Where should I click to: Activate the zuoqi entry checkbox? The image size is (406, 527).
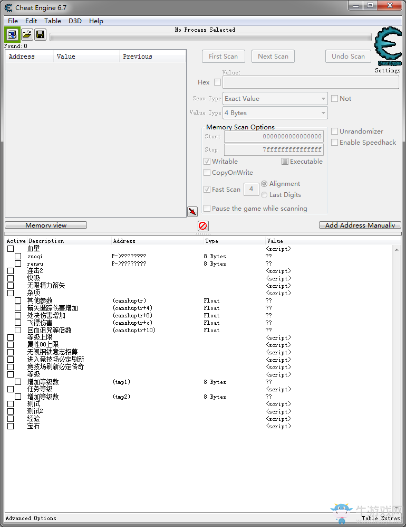point(18,256)
